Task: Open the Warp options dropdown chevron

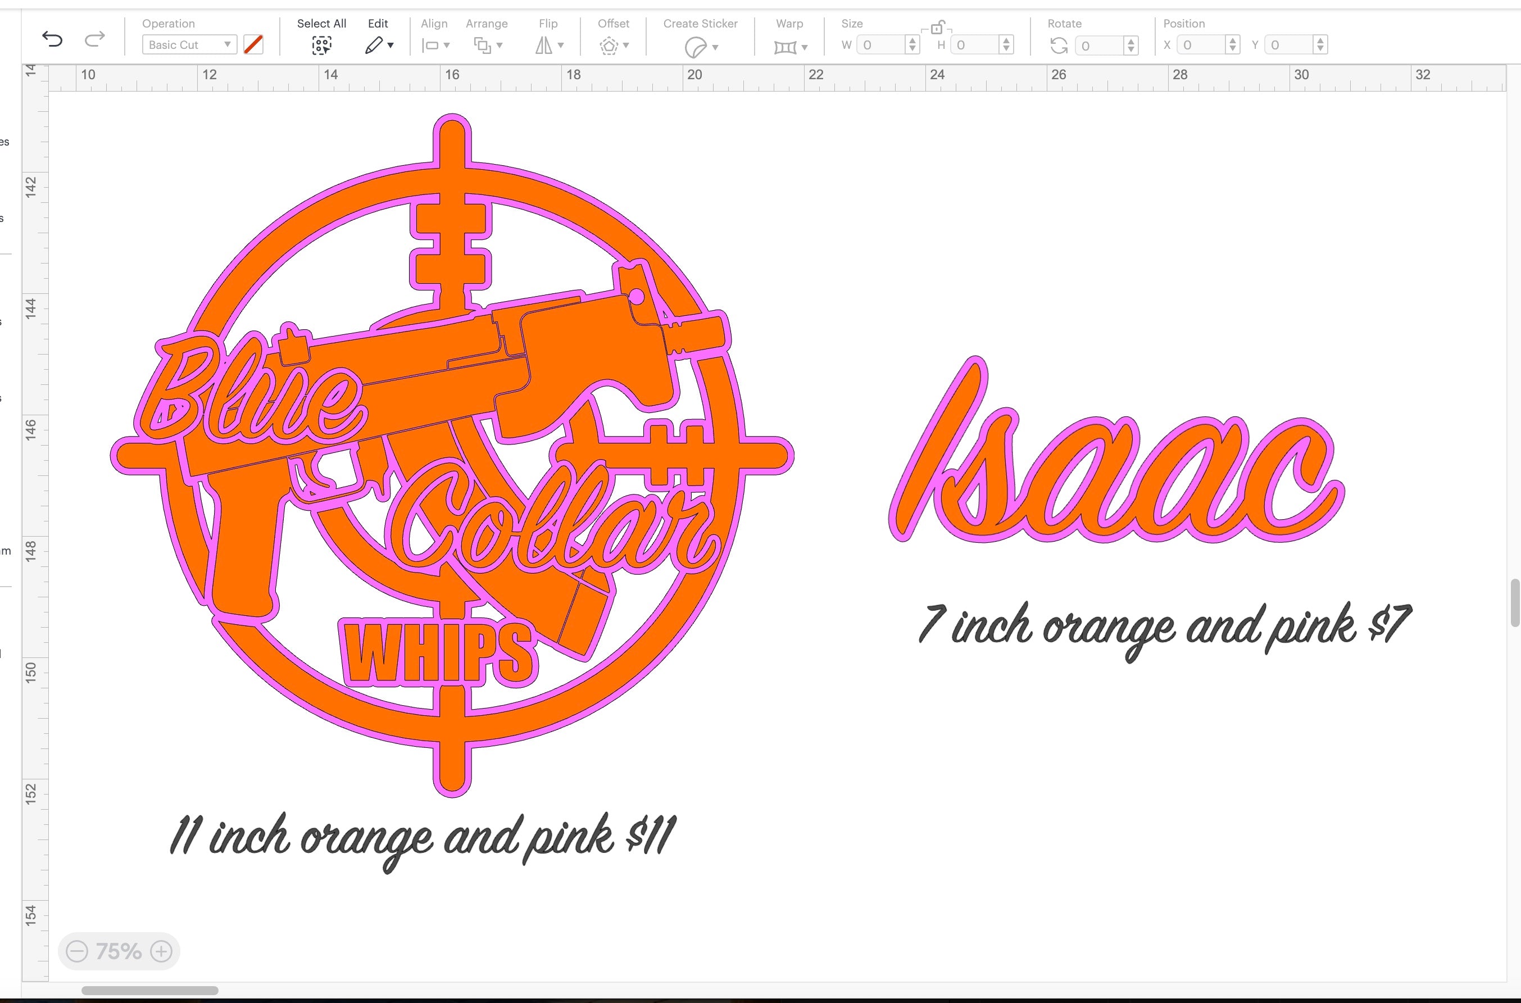Action: click(803, 47)
